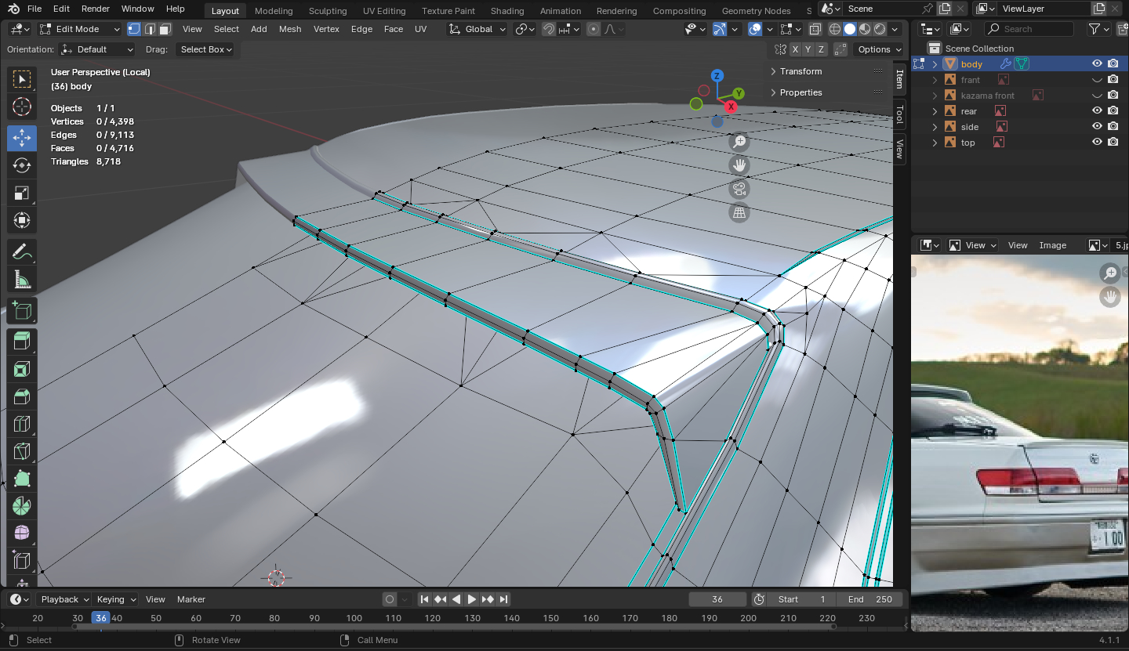1129x651 pixels.
Task: Expand the Transform panel
Action: (x=800, y=71)
